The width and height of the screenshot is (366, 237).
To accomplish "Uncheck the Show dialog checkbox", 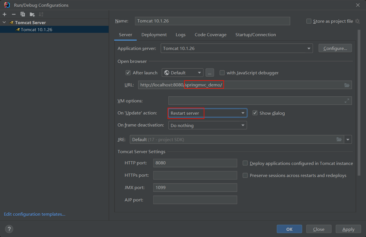I will 255,113.
